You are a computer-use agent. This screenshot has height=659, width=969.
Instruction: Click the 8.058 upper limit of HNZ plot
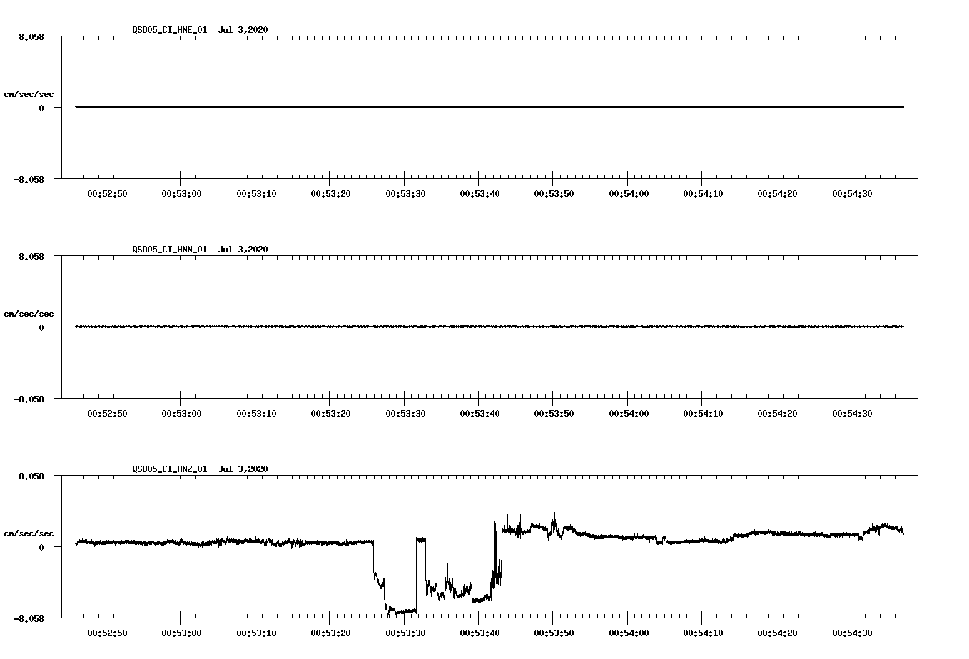31,476
